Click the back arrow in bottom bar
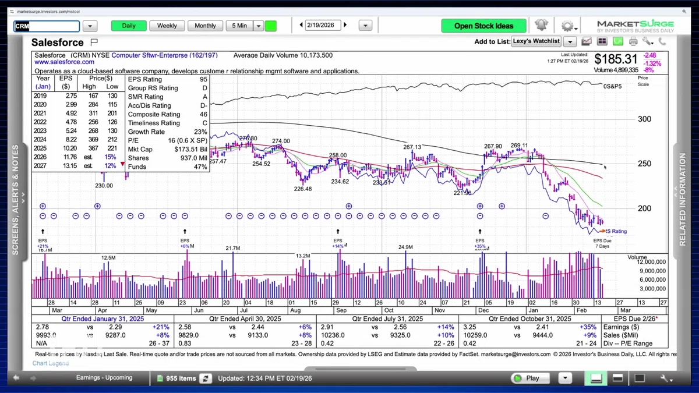This screenshot has height=393, width=699. pos(17,378)
